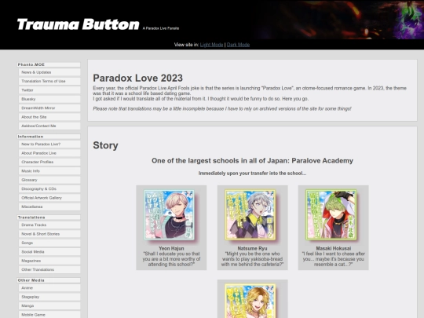Click the Yeon Hajun name caption
The image size is (424, 318).
tap(171, 248)
